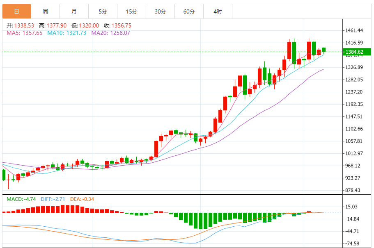The height and width of the screenshot is (248, 374).
Task: Click the low price 1320.00 value
Action: point(89,25)
